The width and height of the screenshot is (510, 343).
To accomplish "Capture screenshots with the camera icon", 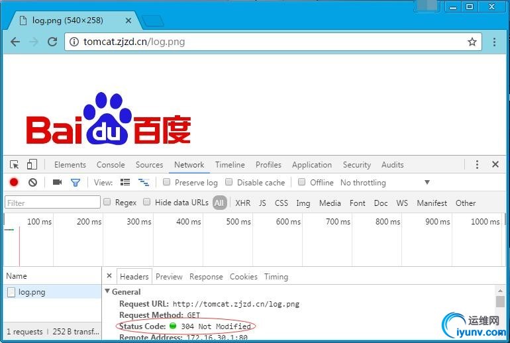I will pos(57,182).
